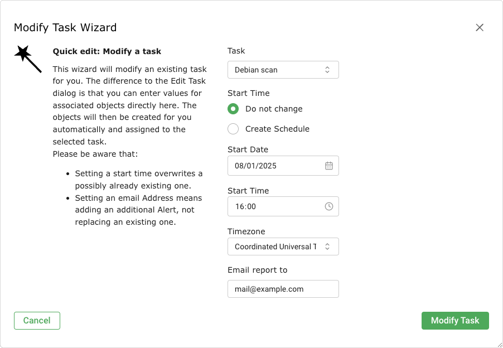Click the email field containing mail@example.com
Screen dimensions: 503x348
(283, 289)
